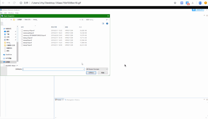Select the temp4.hprof file
Screen dimensions: 208x119
[x=27, y=40]
